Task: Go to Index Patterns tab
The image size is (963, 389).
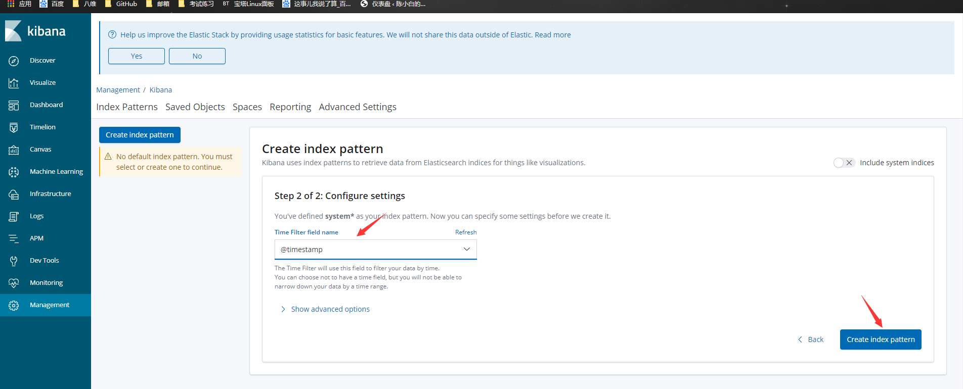Action: 127,107
